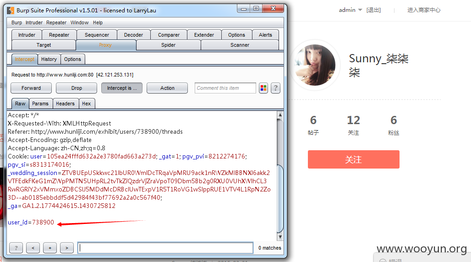Viewport: 471px width, 262px height.
Task: Select the Proxy tab
Action: 105,45
